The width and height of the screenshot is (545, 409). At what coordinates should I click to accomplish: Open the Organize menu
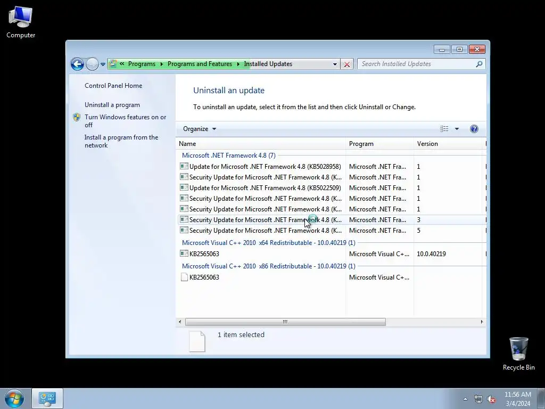tap(200, 129)
